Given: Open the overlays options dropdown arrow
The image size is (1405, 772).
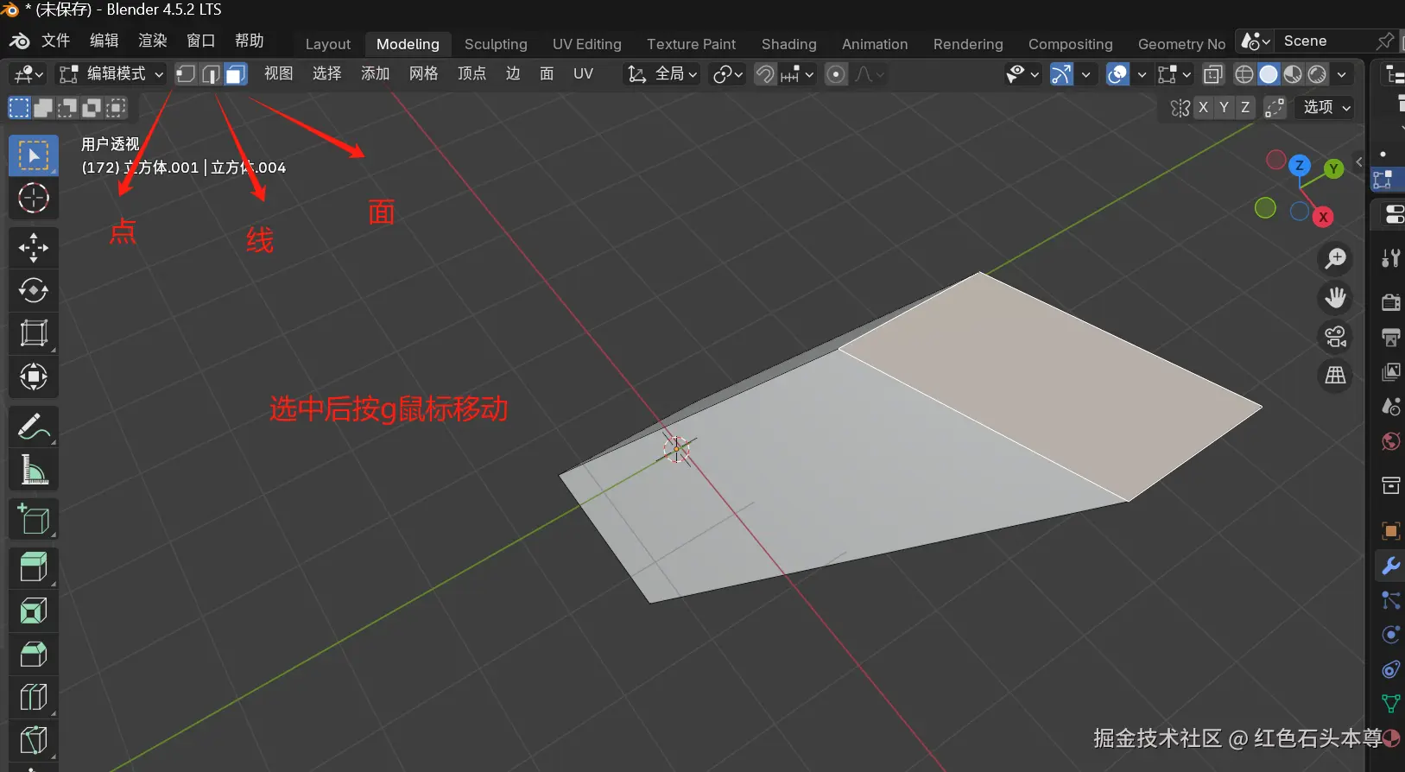Looking at the screenshot, I should coord(1142,74).
